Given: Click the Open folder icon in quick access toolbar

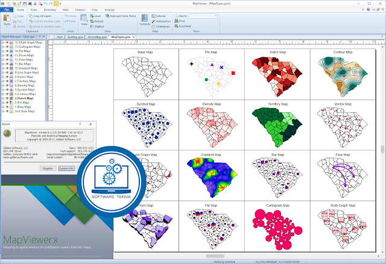Looking at the screenshot, I should pyautogui.click(x=19, y=4).
